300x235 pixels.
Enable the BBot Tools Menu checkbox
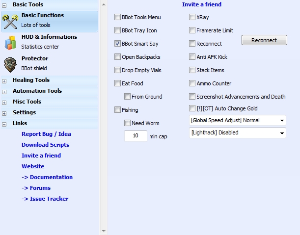[x=117, y=17]
